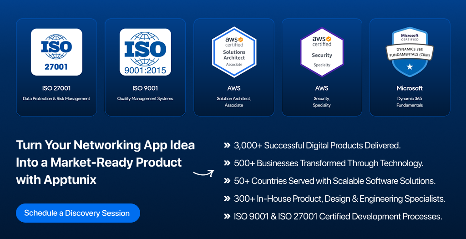The image size is (466, 239).
Task: Click the Schedule a Discovery Session button
Action: (x=78, y=213)
